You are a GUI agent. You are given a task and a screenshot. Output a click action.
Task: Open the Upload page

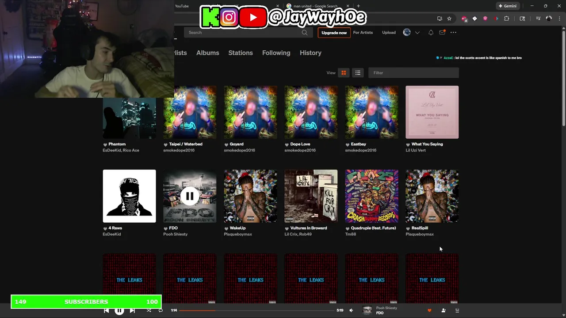click(389, 33)
